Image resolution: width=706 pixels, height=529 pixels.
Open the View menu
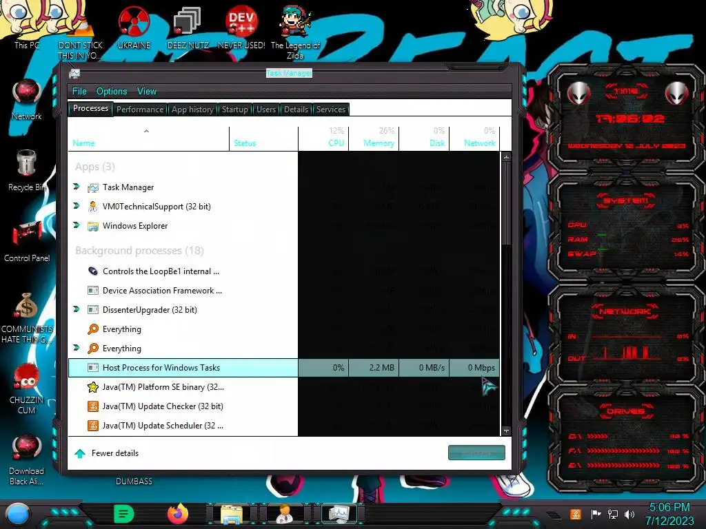pos(147,92)
